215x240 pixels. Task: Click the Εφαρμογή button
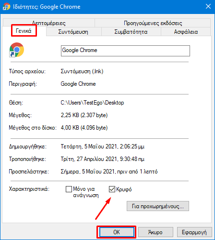pyautogui.click(x=194, y=232)
